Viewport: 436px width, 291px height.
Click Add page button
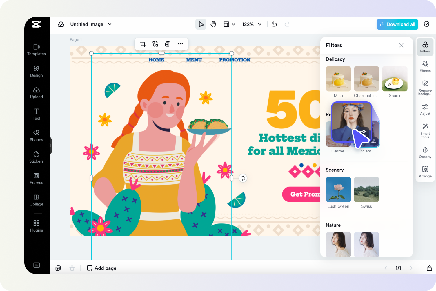(102, 268)
